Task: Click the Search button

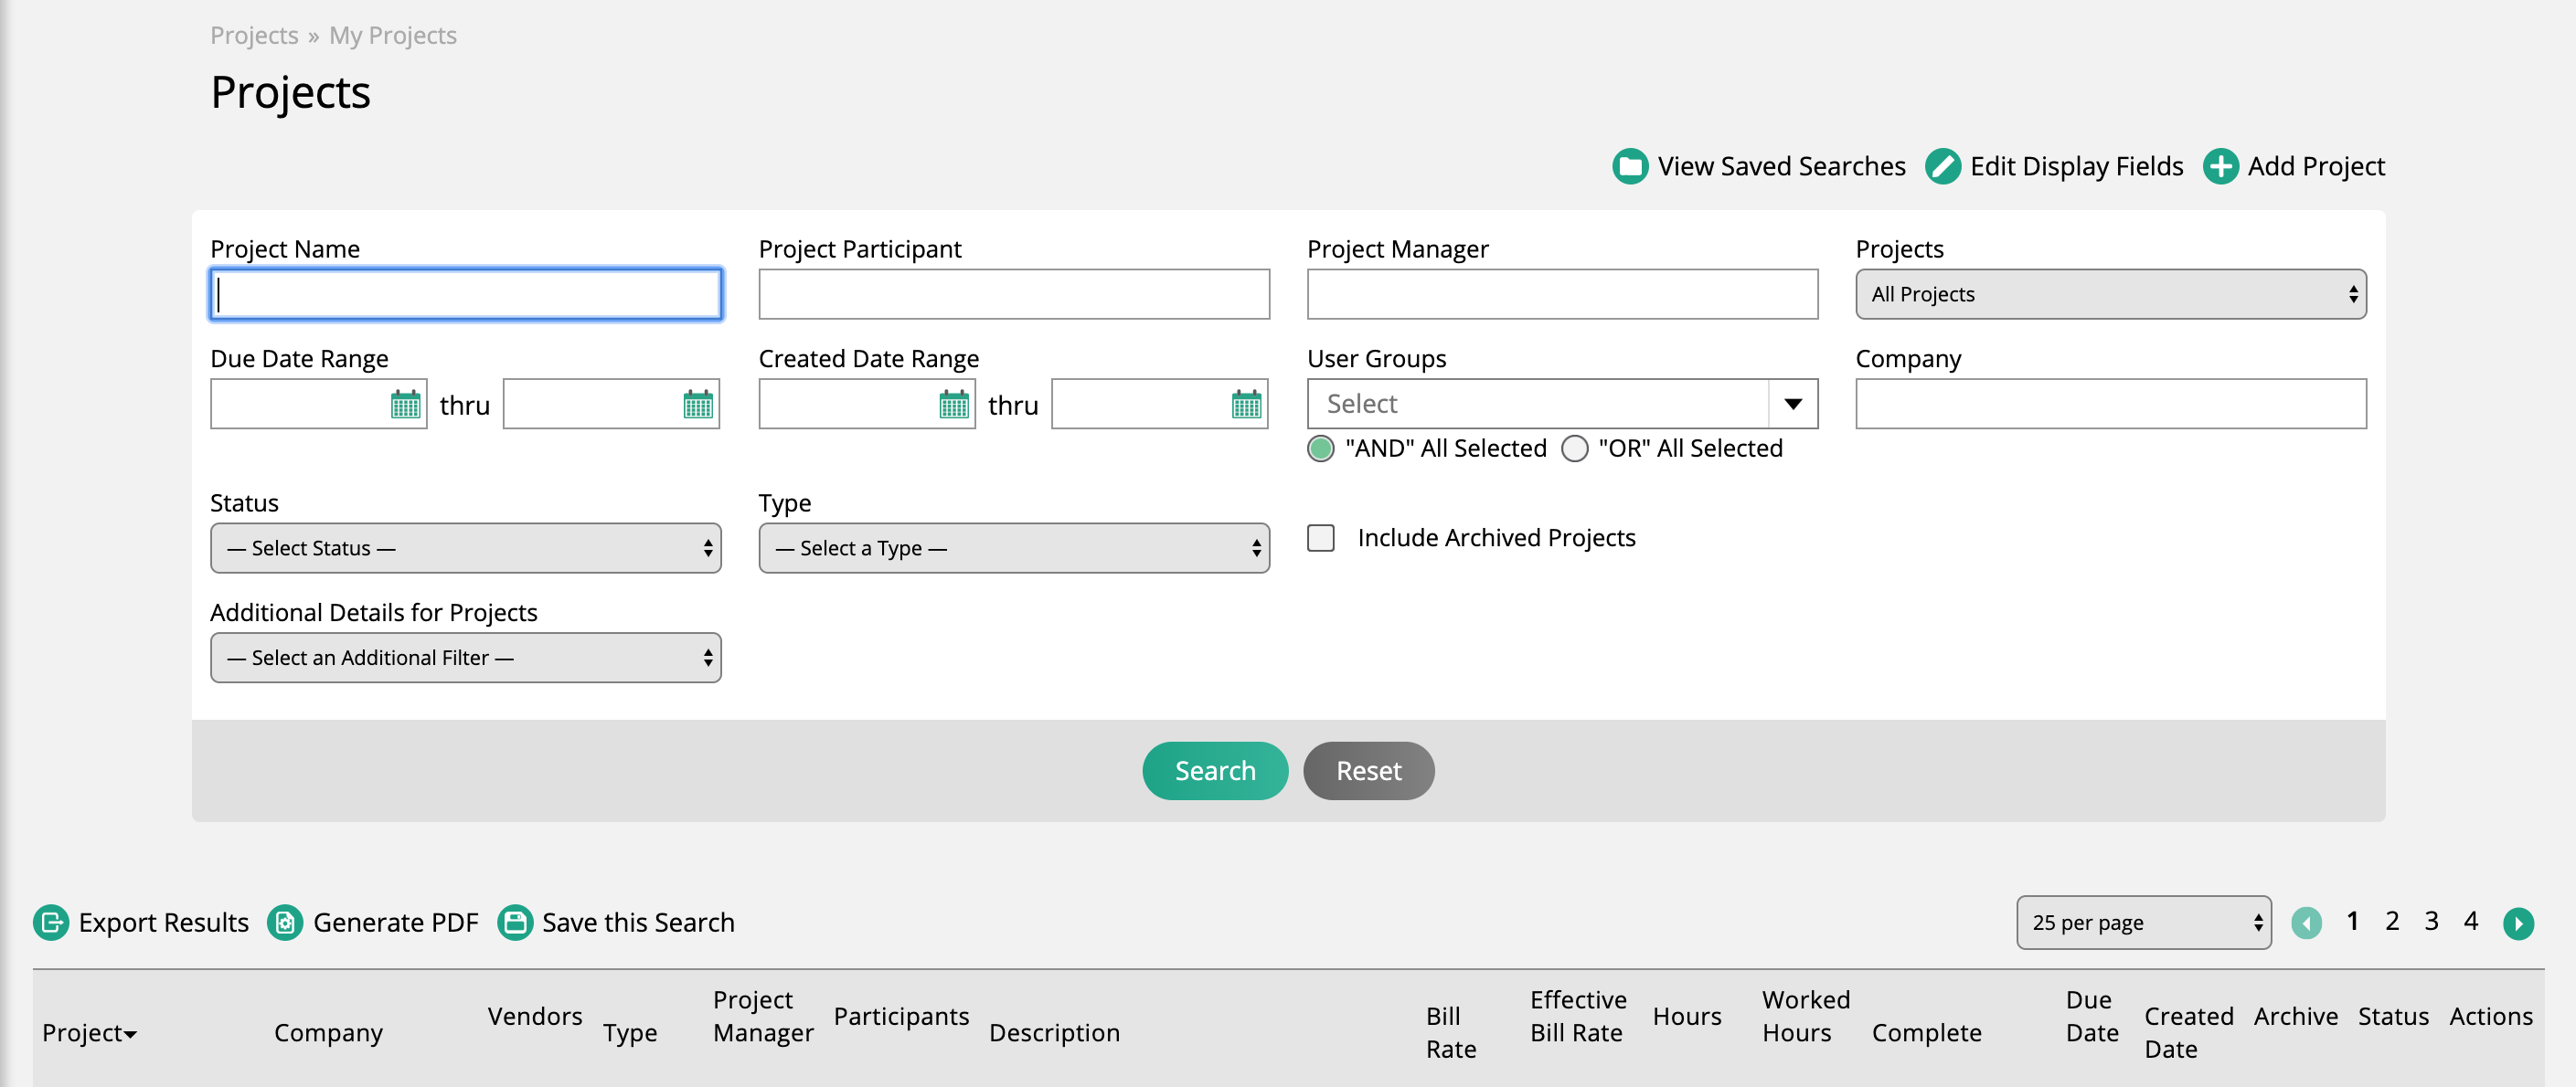Action: point(1215,770)
